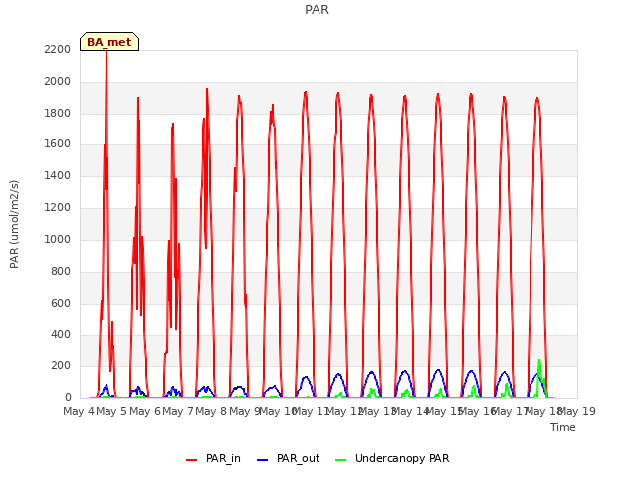This screenshot has width=637, height=478.
Task: Click the May 7 x-axis label
Action: pyautogui.click(x=178, y=411)
